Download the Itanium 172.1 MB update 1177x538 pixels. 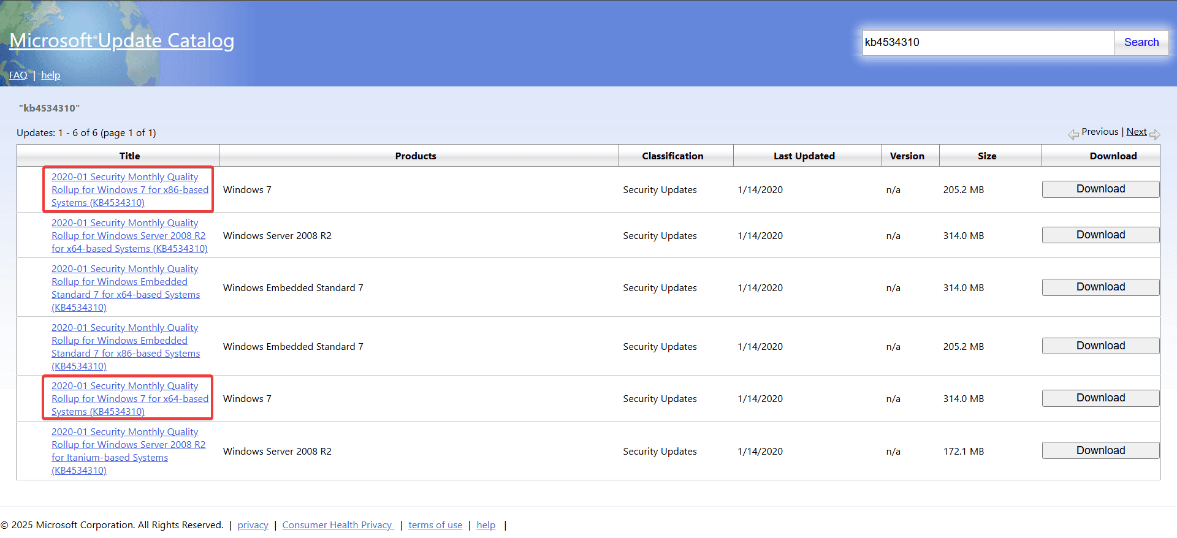click(x=1101, y=451)
